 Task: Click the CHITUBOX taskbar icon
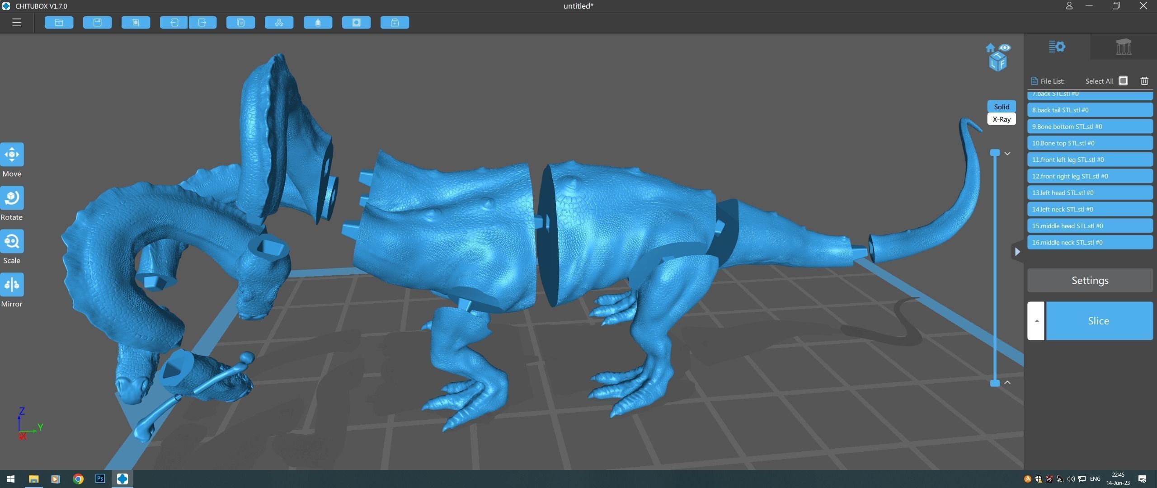(x=122, y=479)
